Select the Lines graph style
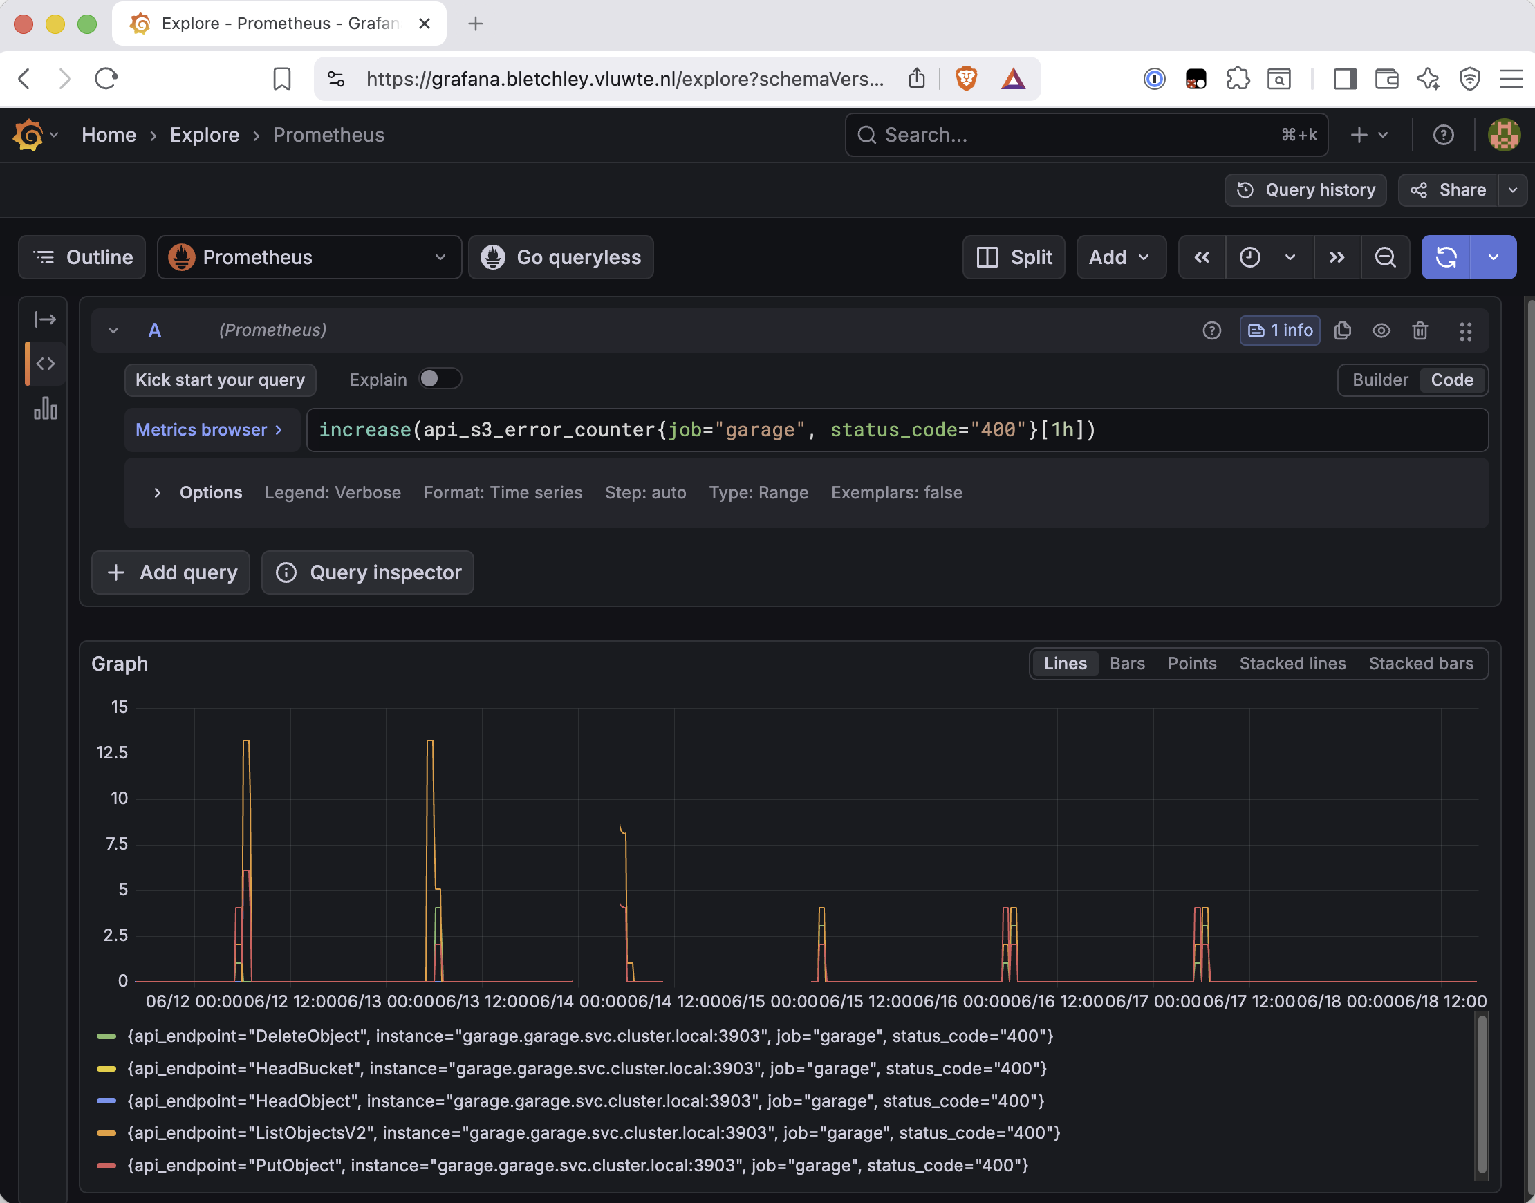Screen dimensions: 1535x1203 pyautogui.click(x=1064, y=664)
